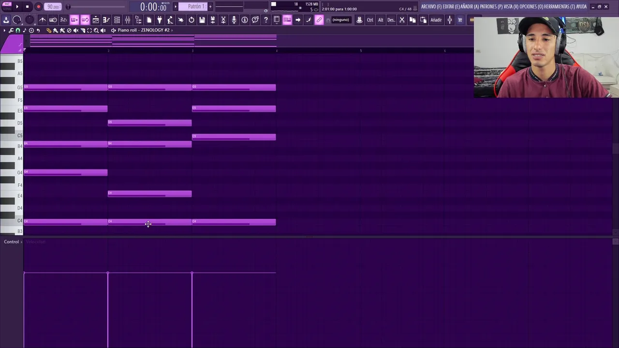Screen dimensions: 619x348
Task: Open the ARCHIVO (F) menu
Action: pos(431,7)
